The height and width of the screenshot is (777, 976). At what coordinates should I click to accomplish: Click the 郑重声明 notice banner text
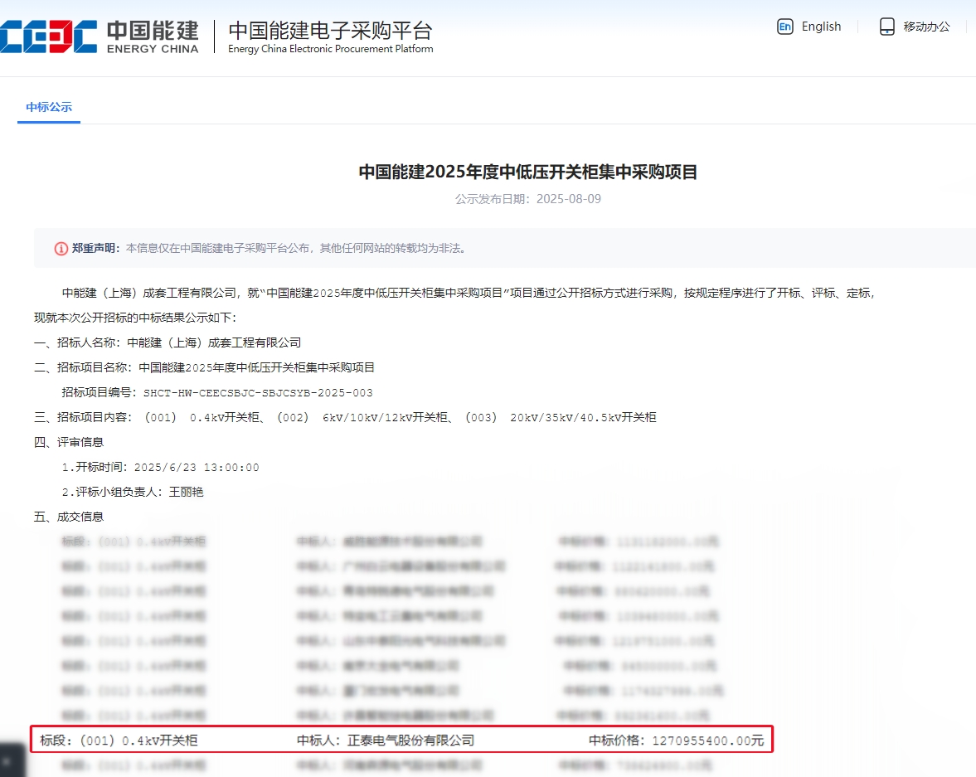269,249
